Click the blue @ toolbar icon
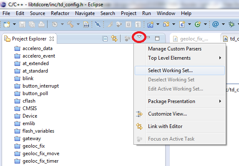Viewport: 239px width, 166px height. point(216,24)
